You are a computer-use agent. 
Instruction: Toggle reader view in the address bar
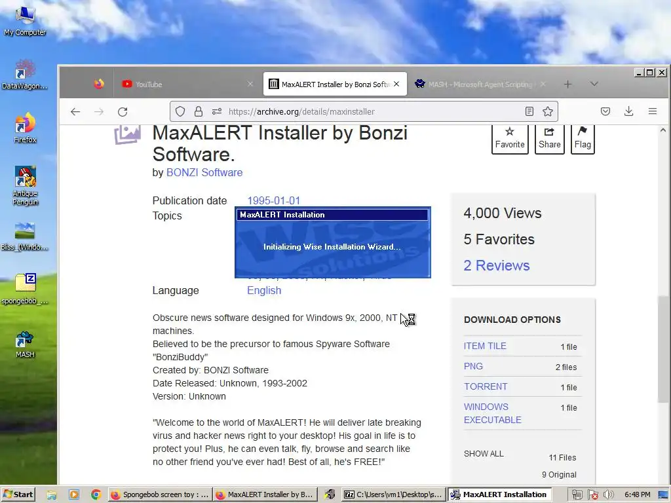(x=529, y=111)
